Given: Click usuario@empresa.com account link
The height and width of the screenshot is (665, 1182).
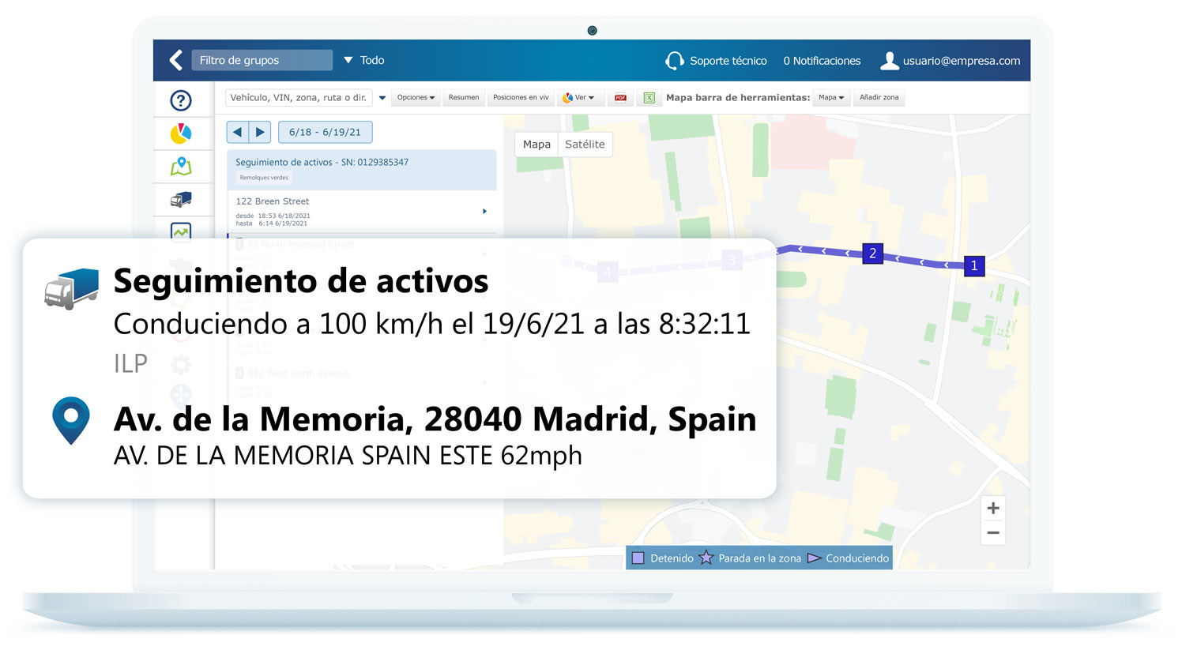Looking at the screenshot, I should 962,61.
